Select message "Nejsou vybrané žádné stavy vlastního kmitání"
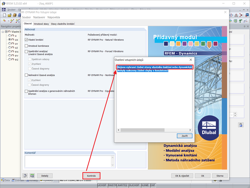 pyautogui.click(x=155, y=67)
